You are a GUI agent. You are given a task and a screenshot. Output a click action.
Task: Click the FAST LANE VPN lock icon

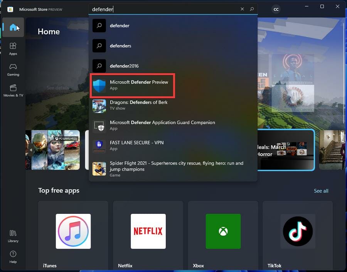[x=99, y=146]
